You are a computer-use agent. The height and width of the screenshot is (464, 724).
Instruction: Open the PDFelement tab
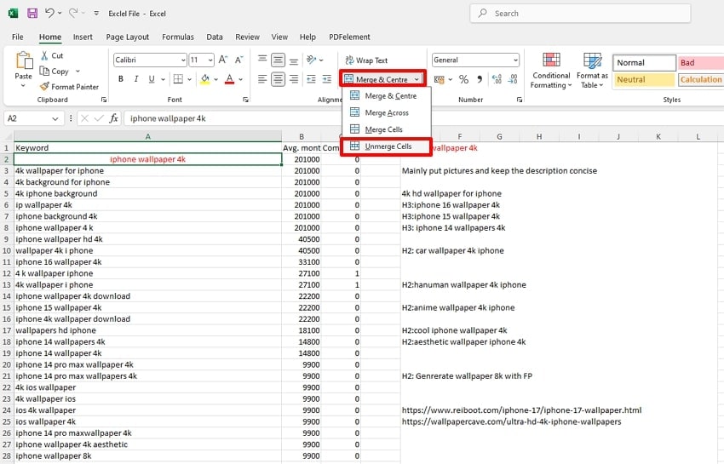point(349,37)
